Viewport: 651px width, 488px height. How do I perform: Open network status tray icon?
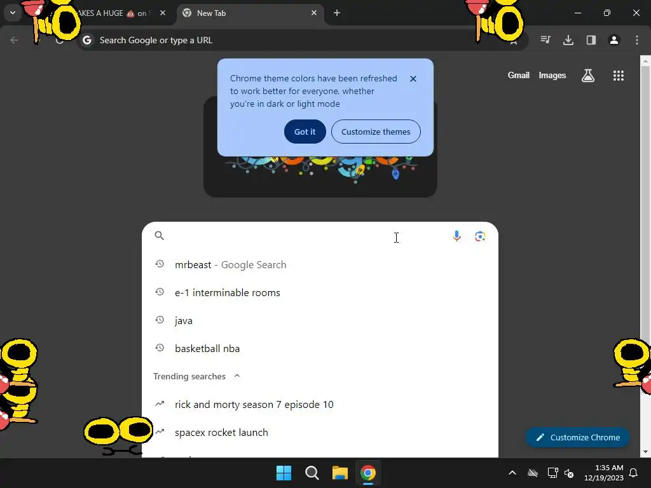click(552, 473)
